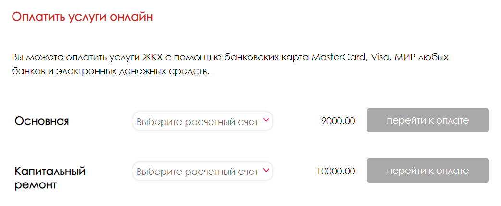
Task: Click 'перейти к оплате' beside 9000.00
Action: 427,120
